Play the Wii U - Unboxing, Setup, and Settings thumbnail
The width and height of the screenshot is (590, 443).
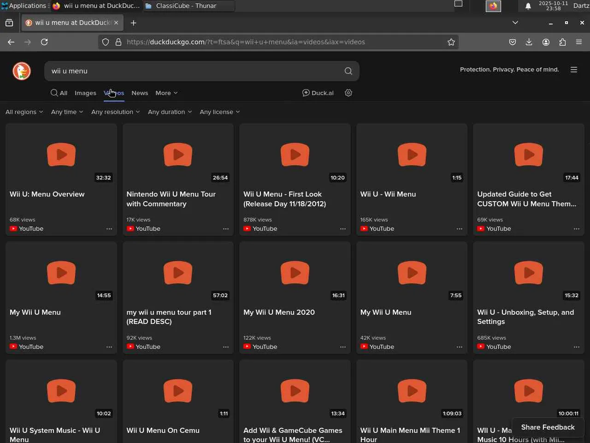529,273
